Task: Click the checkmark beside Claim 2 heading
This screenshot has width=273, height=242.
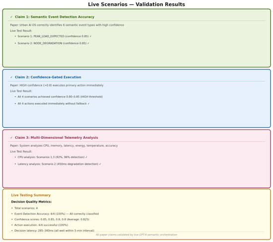Action: (x=11, y=77)
